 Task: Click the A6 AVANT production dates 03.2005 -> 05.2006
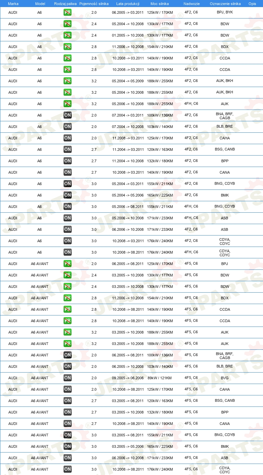click(x=128, y=446)
